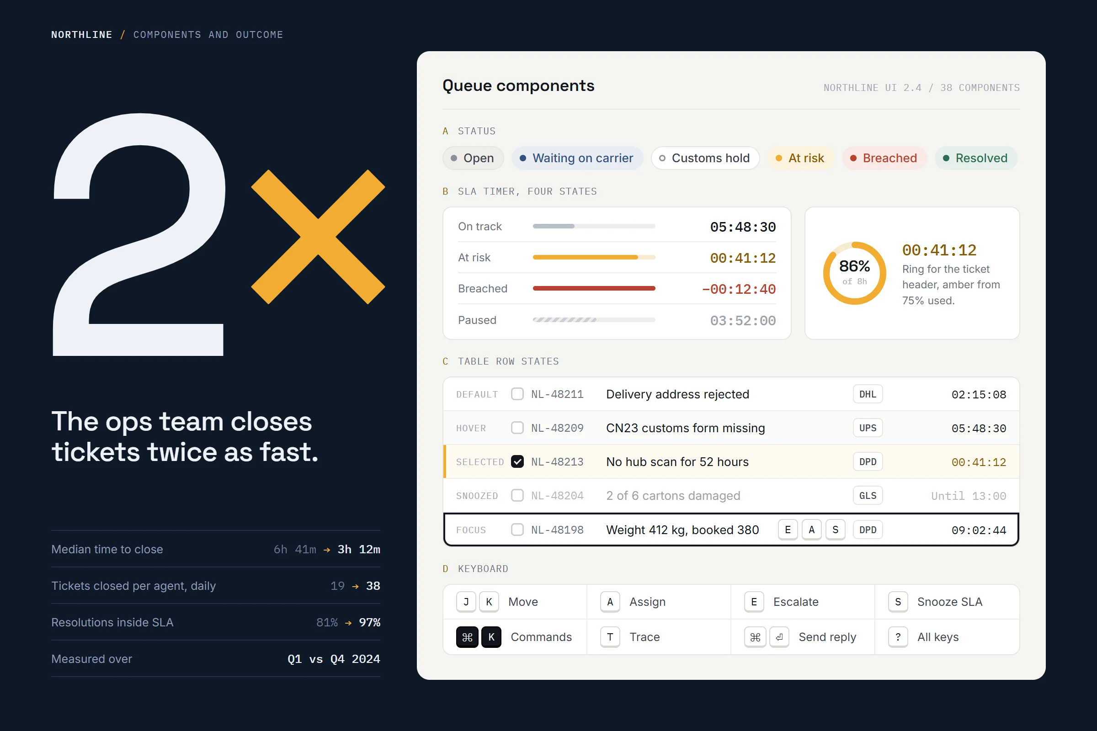The height and width of the screenshot is (731, 1097).
Task: Click the E shortcut in NL-48198 focus row
Action: click(788, 530)
